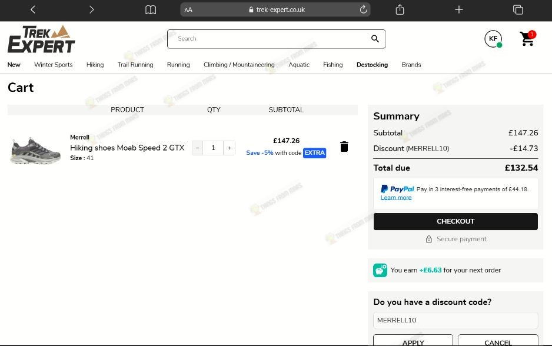Open the KF account avatar

(493, 39)
